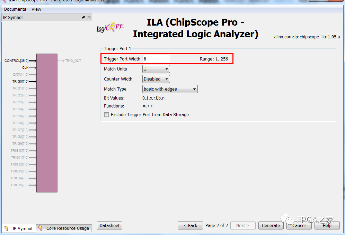Click the disabled Next button

pyautogui.click(x=243, y=226)
